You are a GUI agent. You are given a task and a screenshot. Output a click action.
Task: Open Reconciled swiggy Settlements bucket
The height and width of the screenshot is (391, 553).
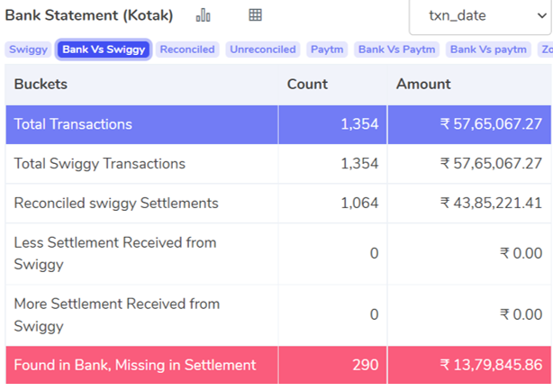pyautogui.click(x=278, y=204)
